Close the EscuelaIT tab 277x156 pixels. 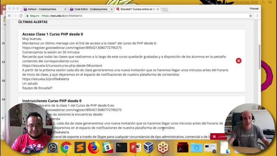[158, 9]
